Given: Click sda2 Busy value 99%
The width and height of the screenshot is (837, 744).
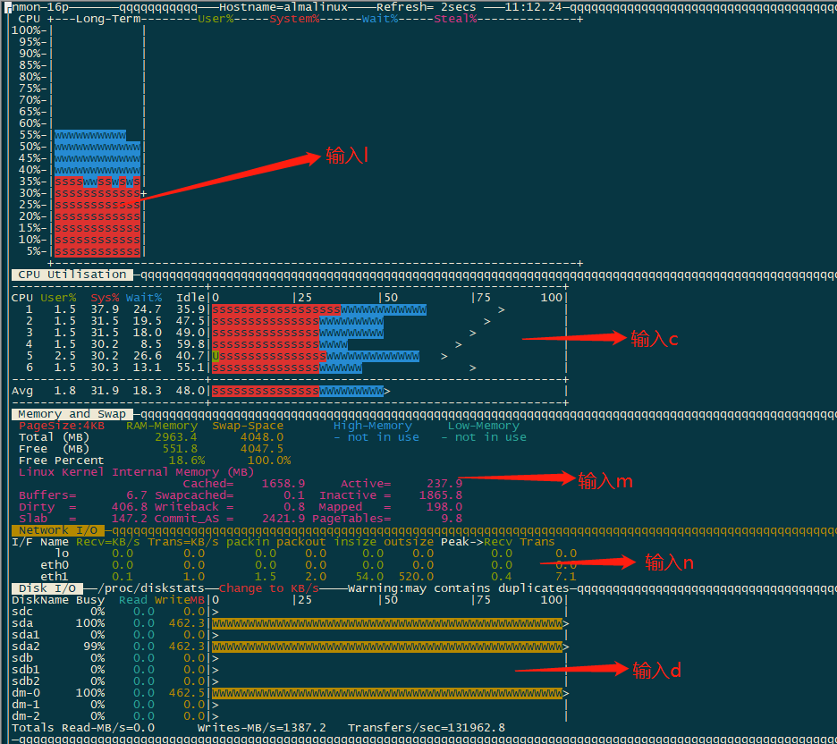Looking at the screenshot, I should coord(94,647).
